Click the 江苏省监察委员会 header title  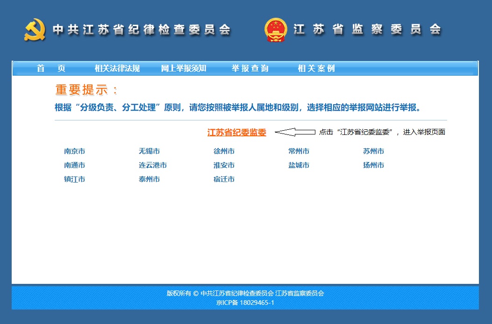coord(367,29)
